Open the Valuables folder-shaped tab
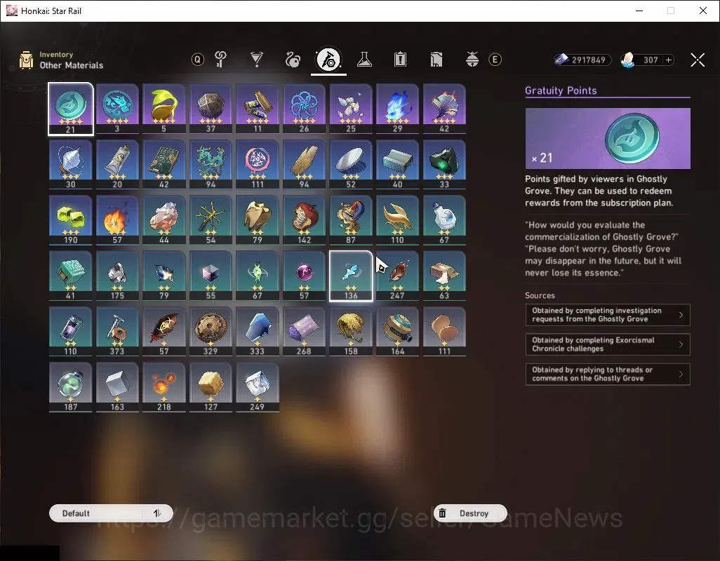Image resolution: width=720 pixels, height=561 pixels. tap(436, 60)
